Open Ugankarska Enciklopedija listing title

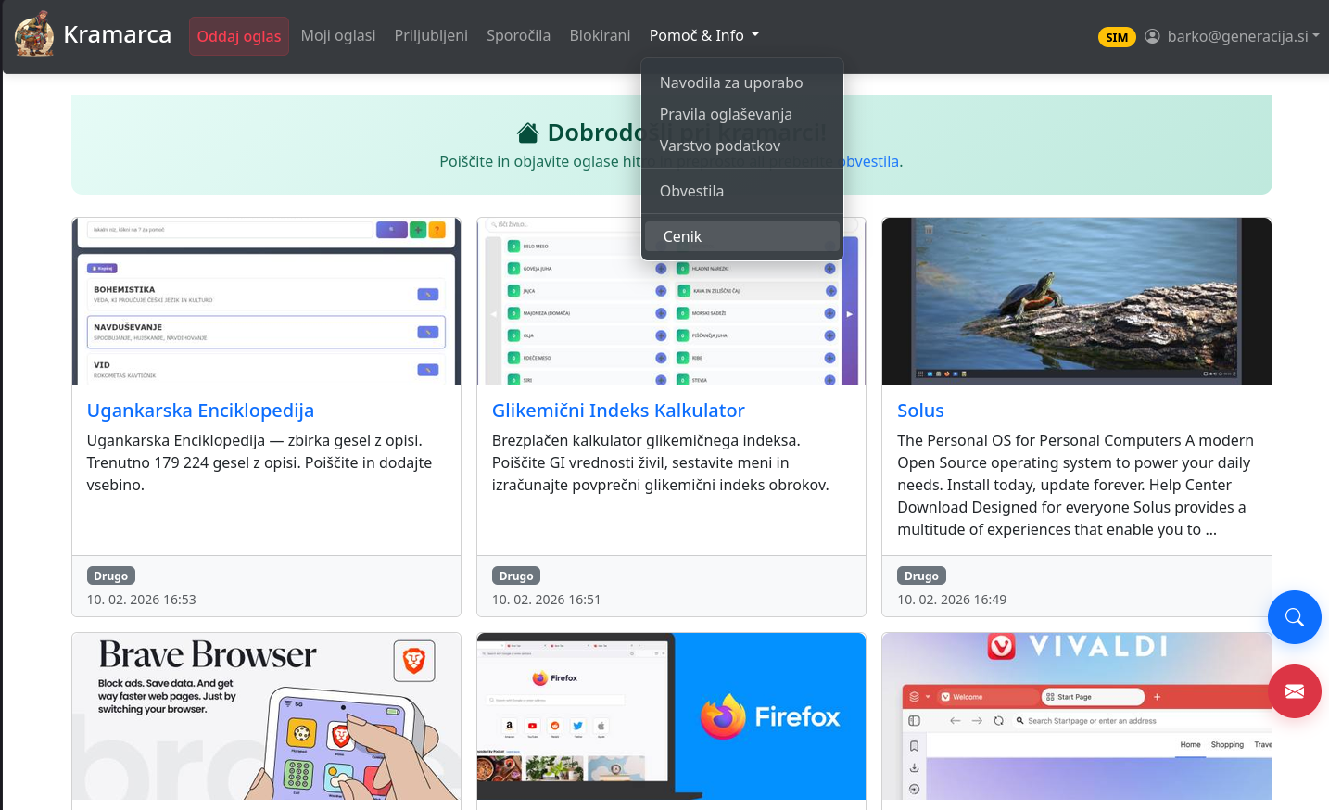(x=200, y=411)
